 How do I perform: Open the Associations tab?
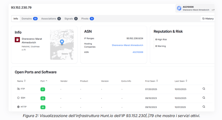point(51,19)
